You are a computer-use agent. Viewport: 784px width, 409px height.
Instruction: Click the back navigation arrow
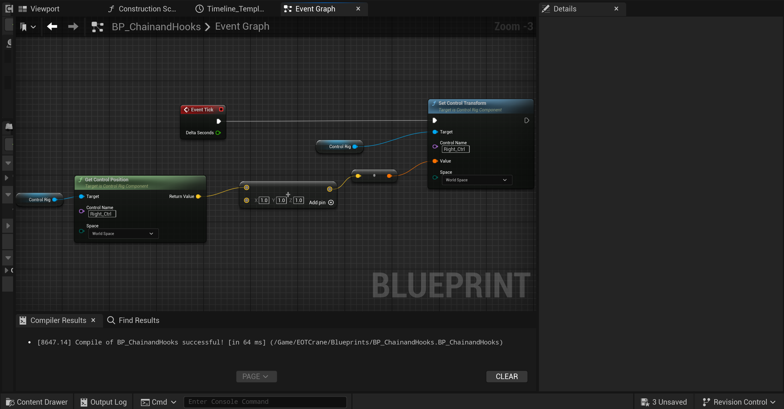tap(52, 26)
